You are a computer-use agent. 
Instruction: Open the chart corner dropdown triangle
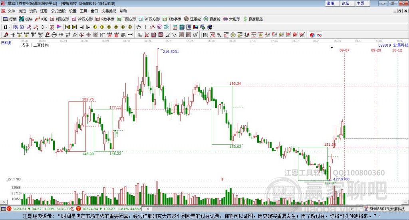click(x=332, y=48)
